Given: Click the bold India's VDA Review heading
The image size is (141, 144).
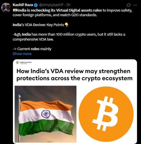Looking at the screenshot, I should point(38,25).
